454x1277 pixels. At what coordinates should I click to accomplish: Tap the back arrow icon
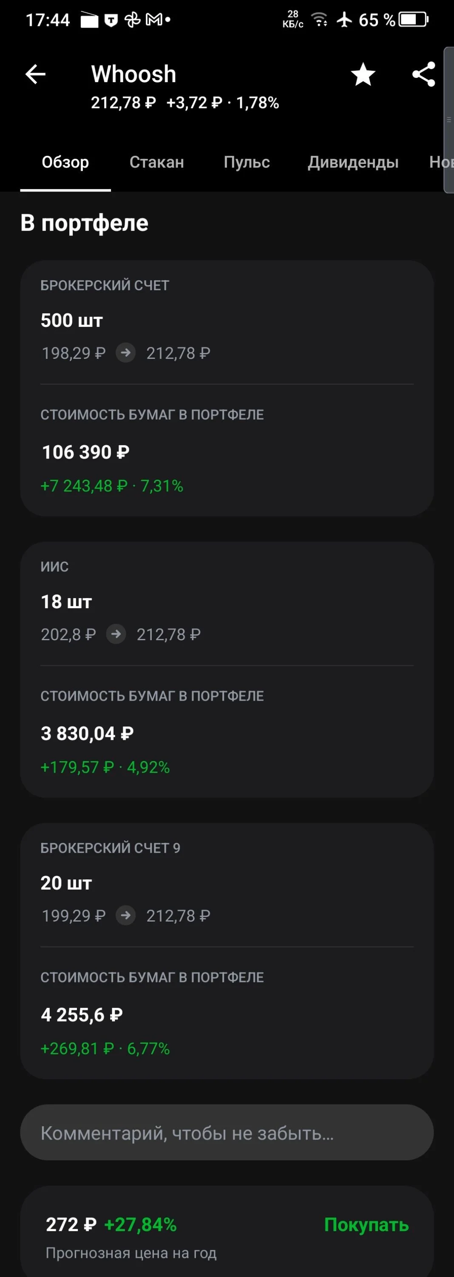[35, 74]
